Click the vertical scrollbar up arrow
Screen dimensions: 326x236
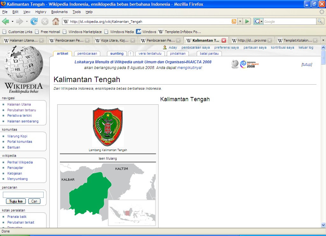click(323, 48)
